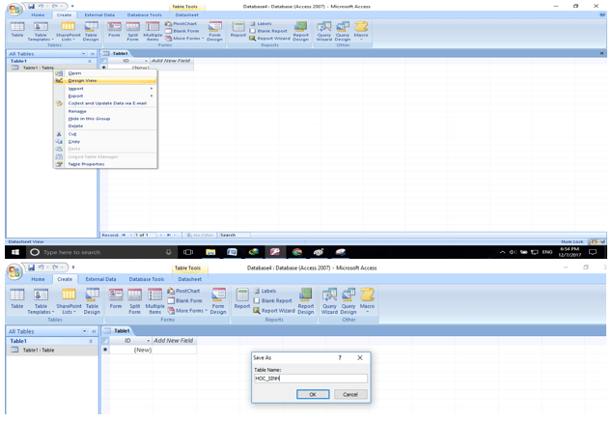This screenshot has width=613, height=422.
Task: Choose Design View in the context menu
Action: [x=82, y=80]
